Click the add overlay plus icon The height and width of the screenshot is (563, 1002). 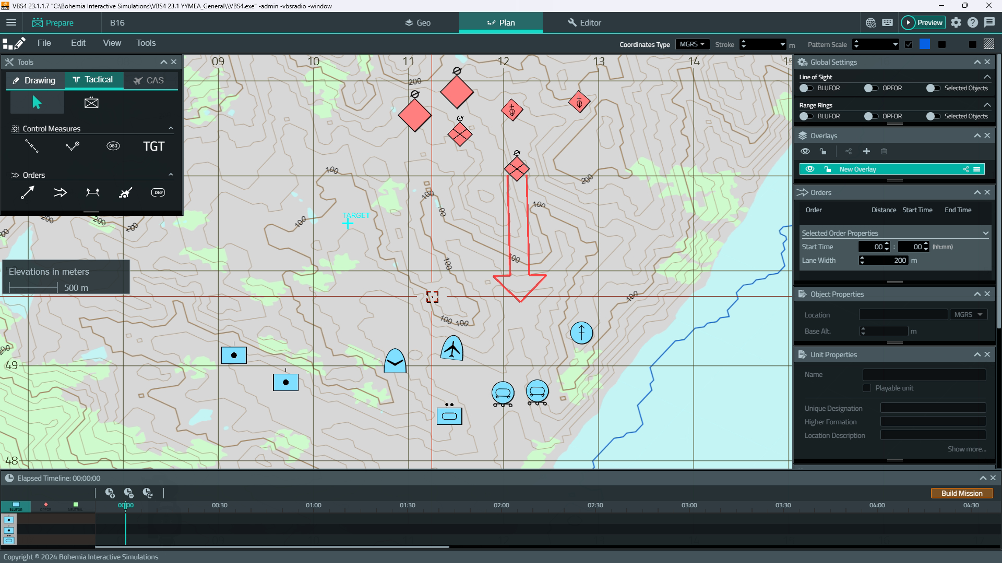click(x=866, y=151)
